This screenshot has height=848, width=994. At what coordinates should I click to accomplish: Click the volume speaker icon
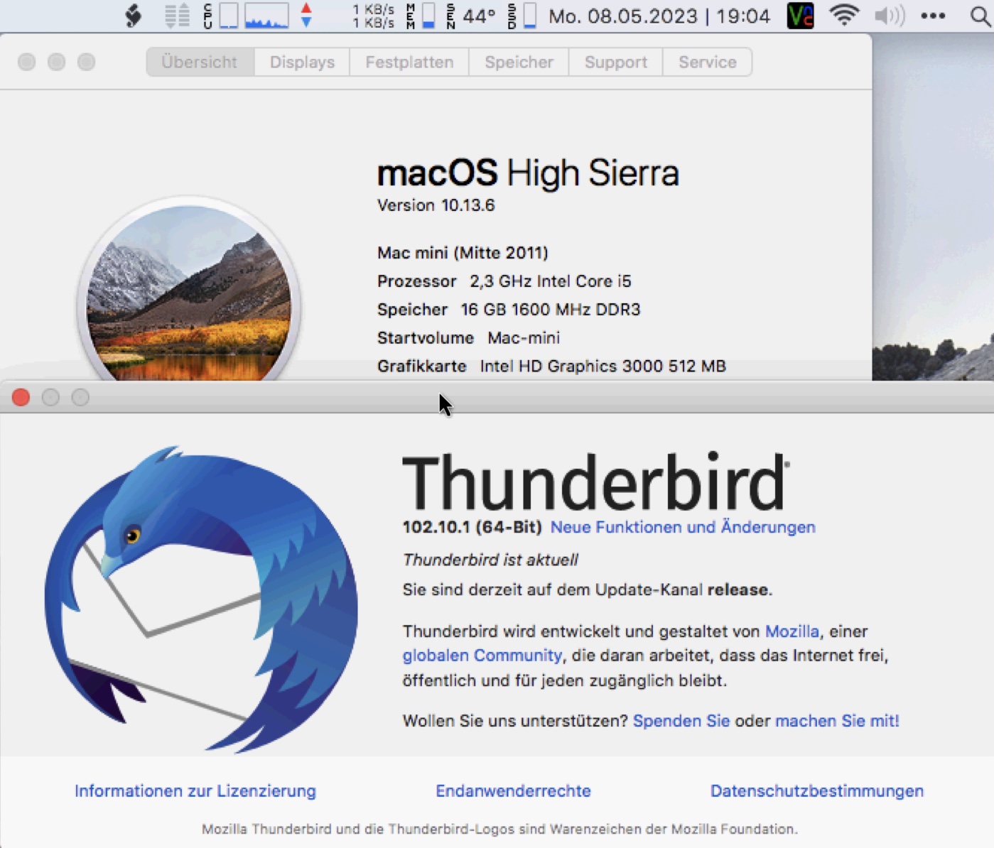point(890,16)
